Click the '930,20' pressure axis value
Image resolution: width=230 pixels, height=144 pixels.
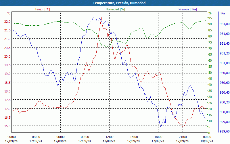(x=224, y=102)
